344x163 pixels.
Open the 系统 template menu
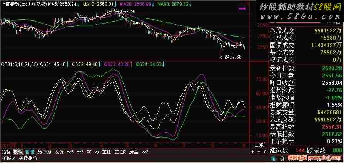(59, 151)
